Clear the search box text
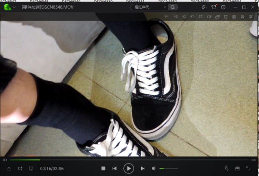 pos(164,7)
